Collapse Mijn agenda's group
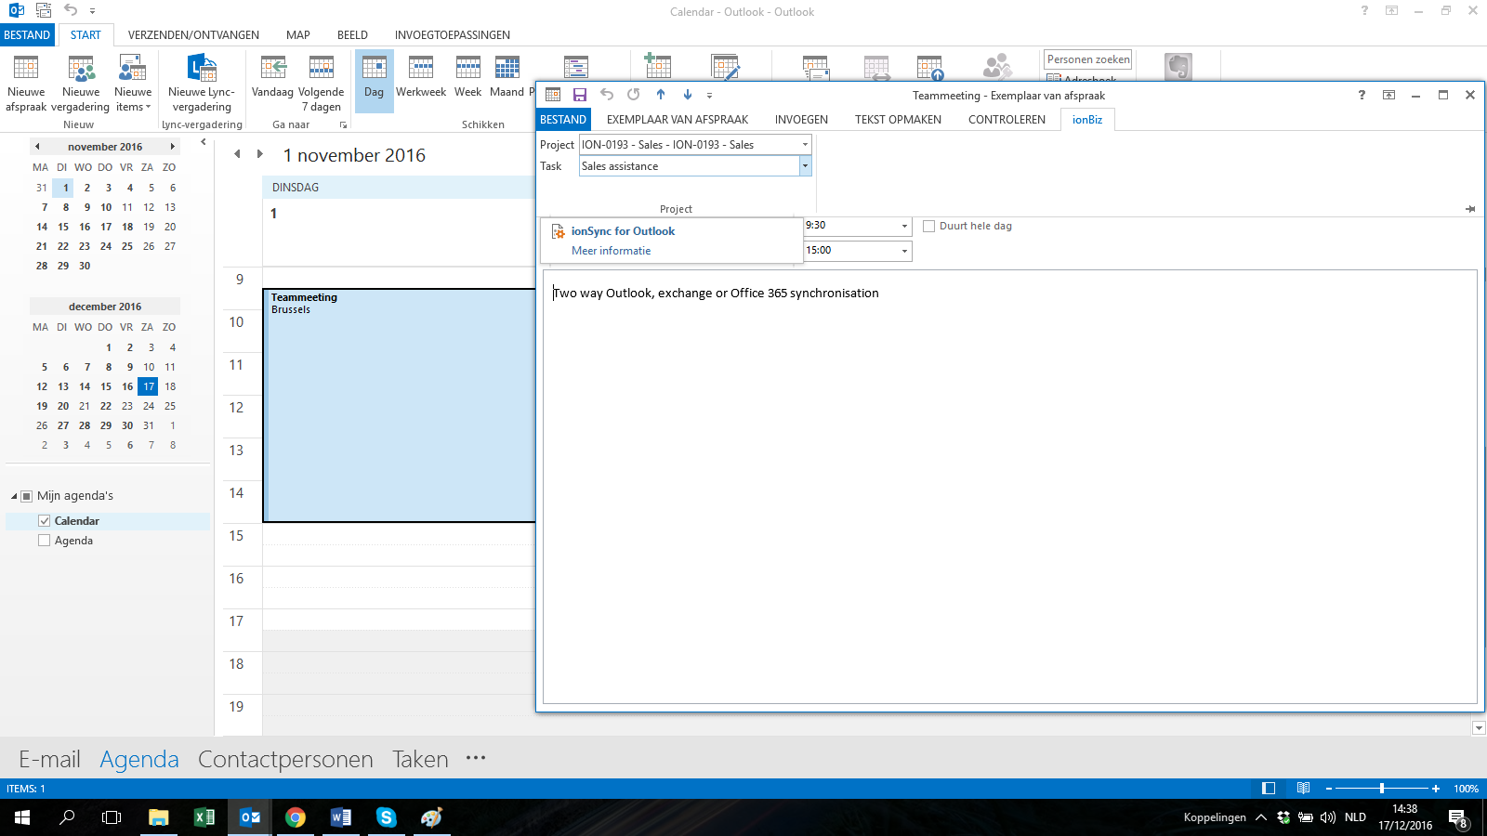Screen dimensions: 1487x836 tap(14, 496)
